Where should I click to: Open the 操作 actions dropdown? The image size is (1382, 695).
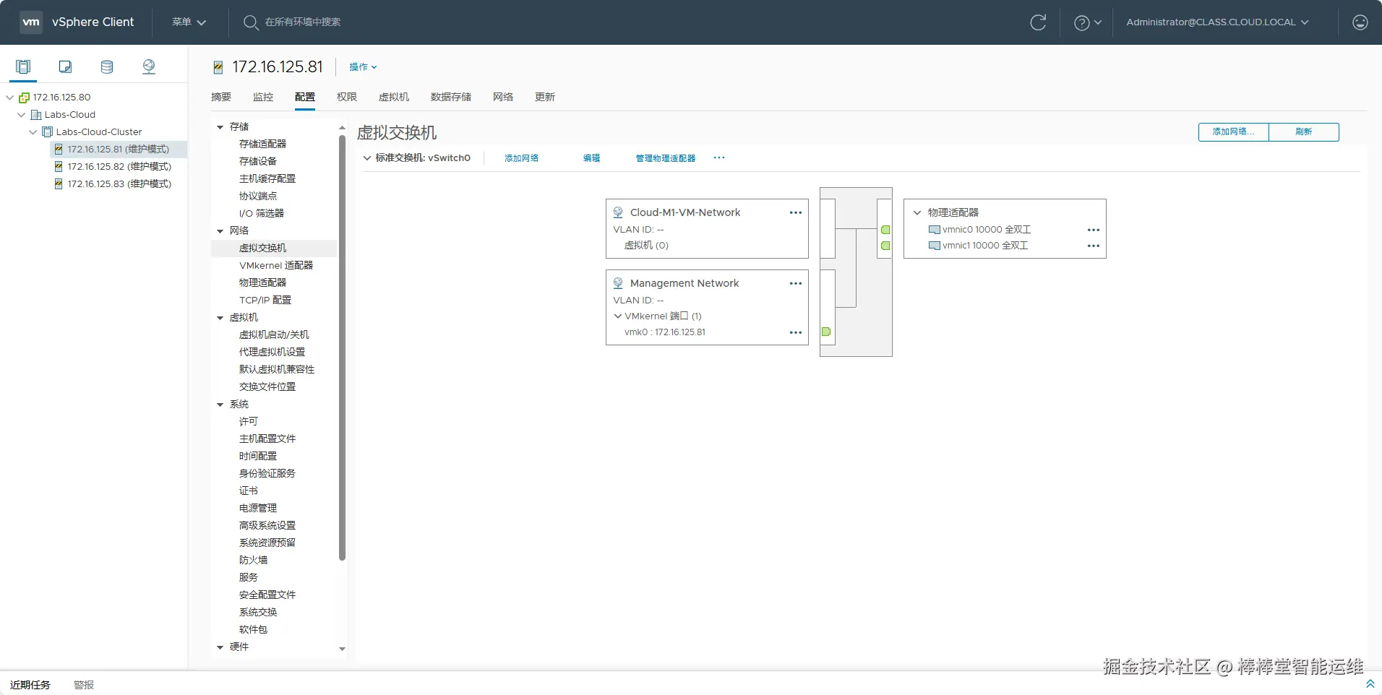pyautogui.click(x=363, y=67)
